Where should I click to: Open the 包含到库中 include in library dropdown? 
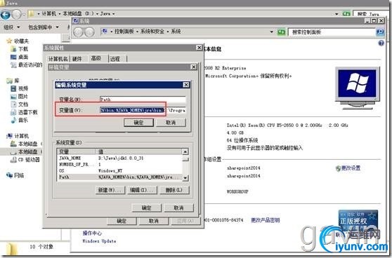[44, 27]
